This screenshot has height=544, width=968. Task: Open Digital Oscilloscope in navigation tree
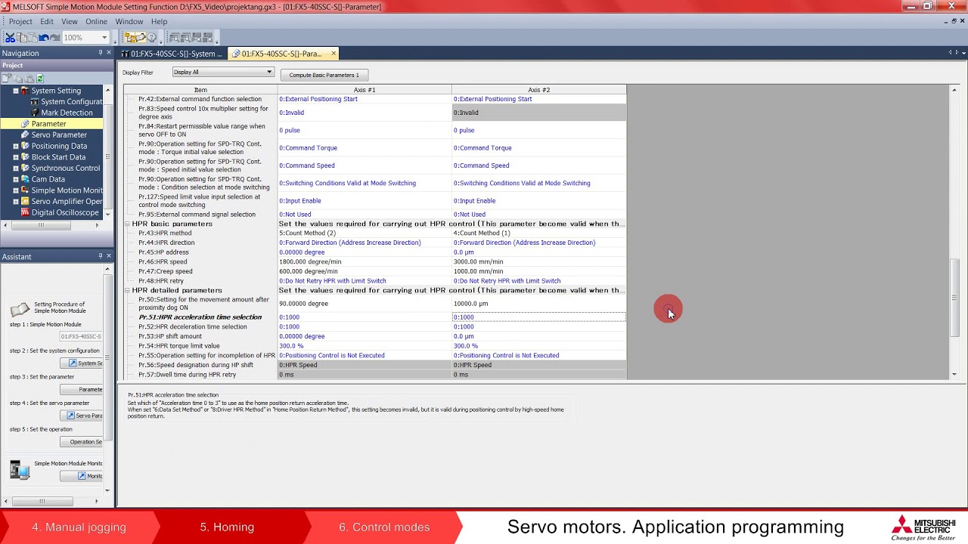point(65,212)
